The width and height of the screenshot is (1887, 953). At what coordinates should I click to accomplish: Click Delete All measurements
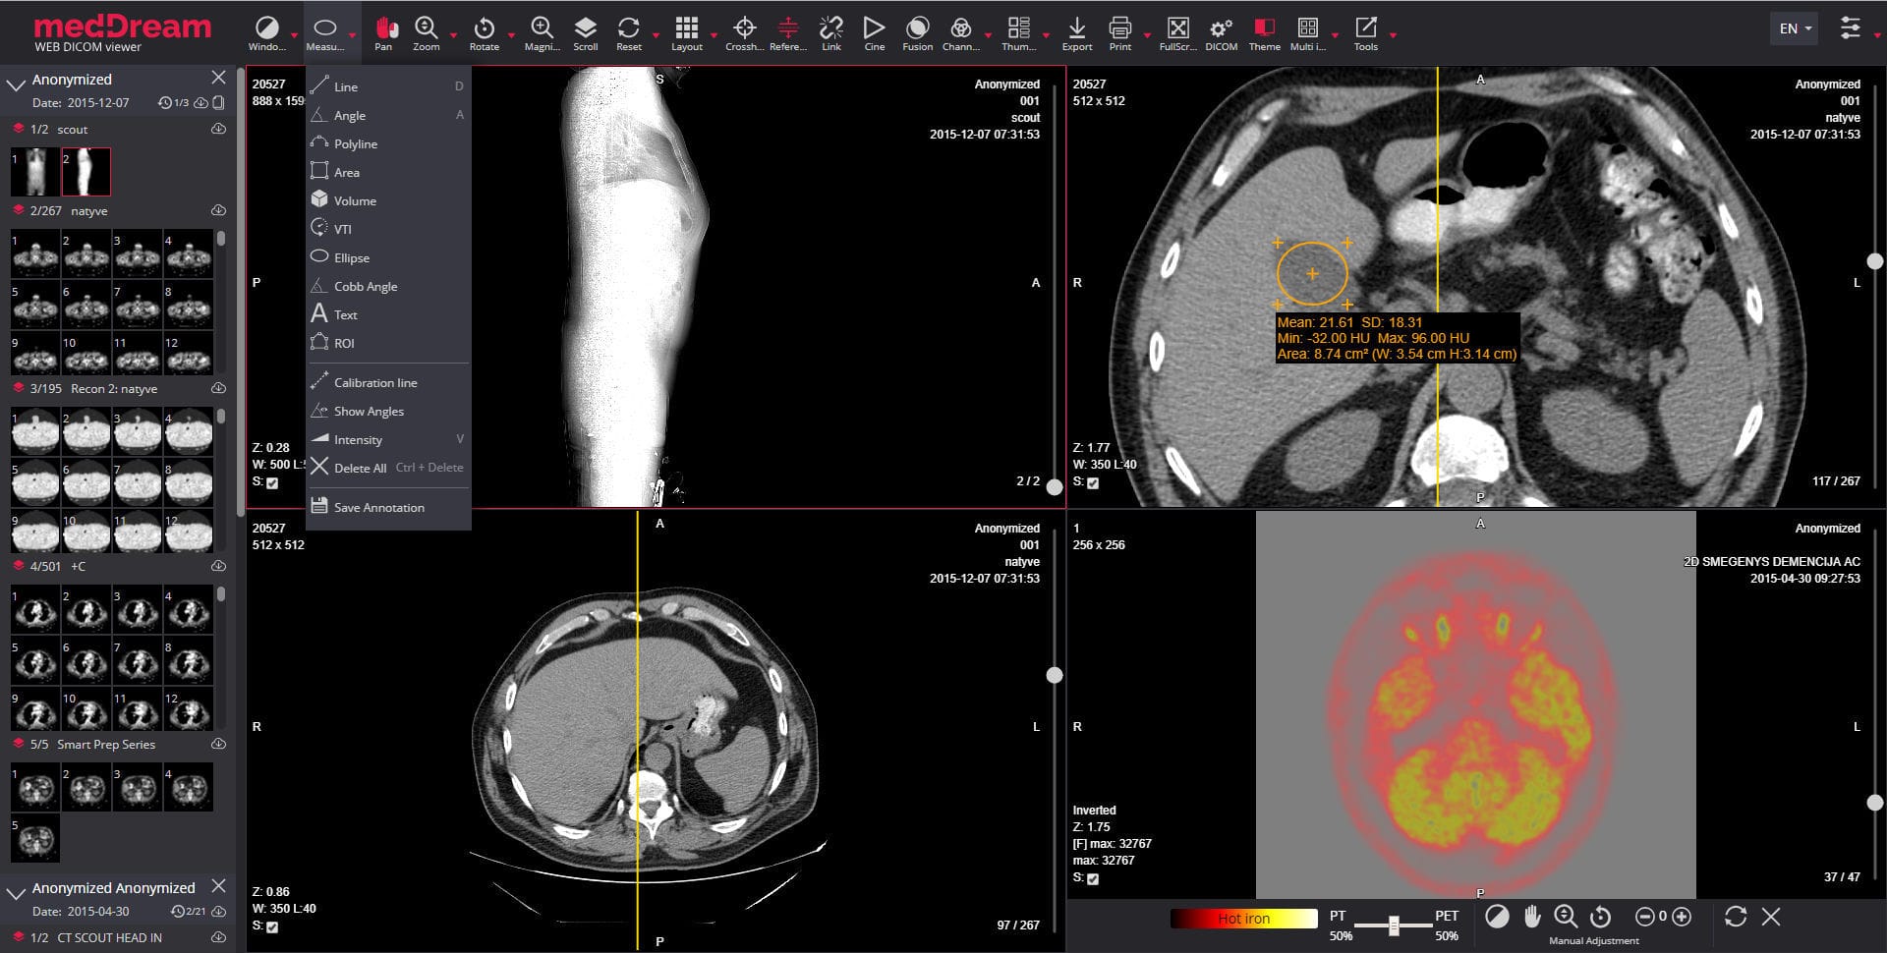pos(361,468)
